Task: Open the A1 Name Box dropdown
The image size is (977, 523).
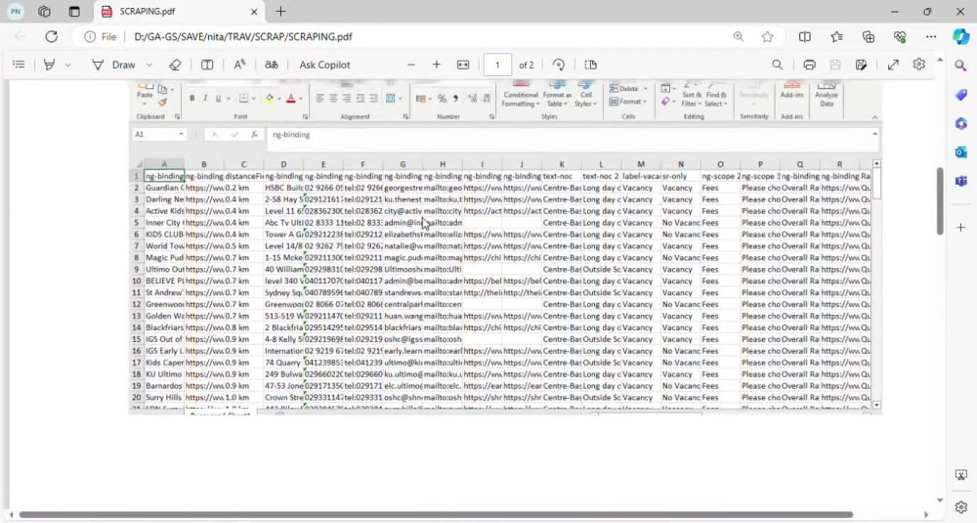Action: 182,134
